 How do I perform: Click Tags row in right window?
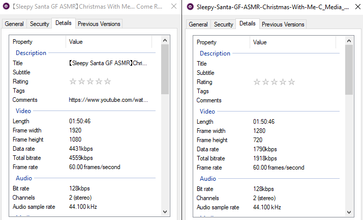[x=266, y=91]
